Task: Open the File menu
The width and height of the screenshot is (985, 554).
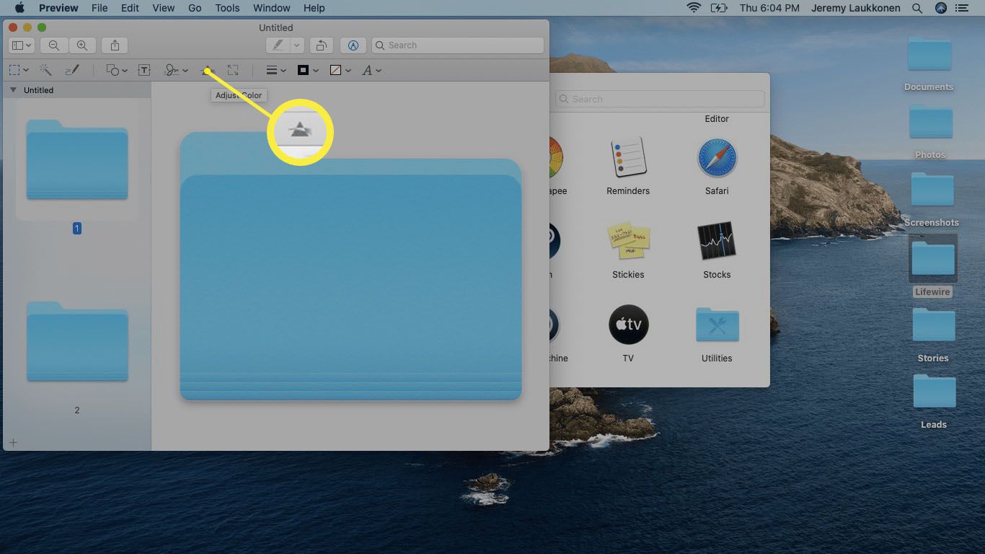Action: pyautogui.click(x=100, y=8)
